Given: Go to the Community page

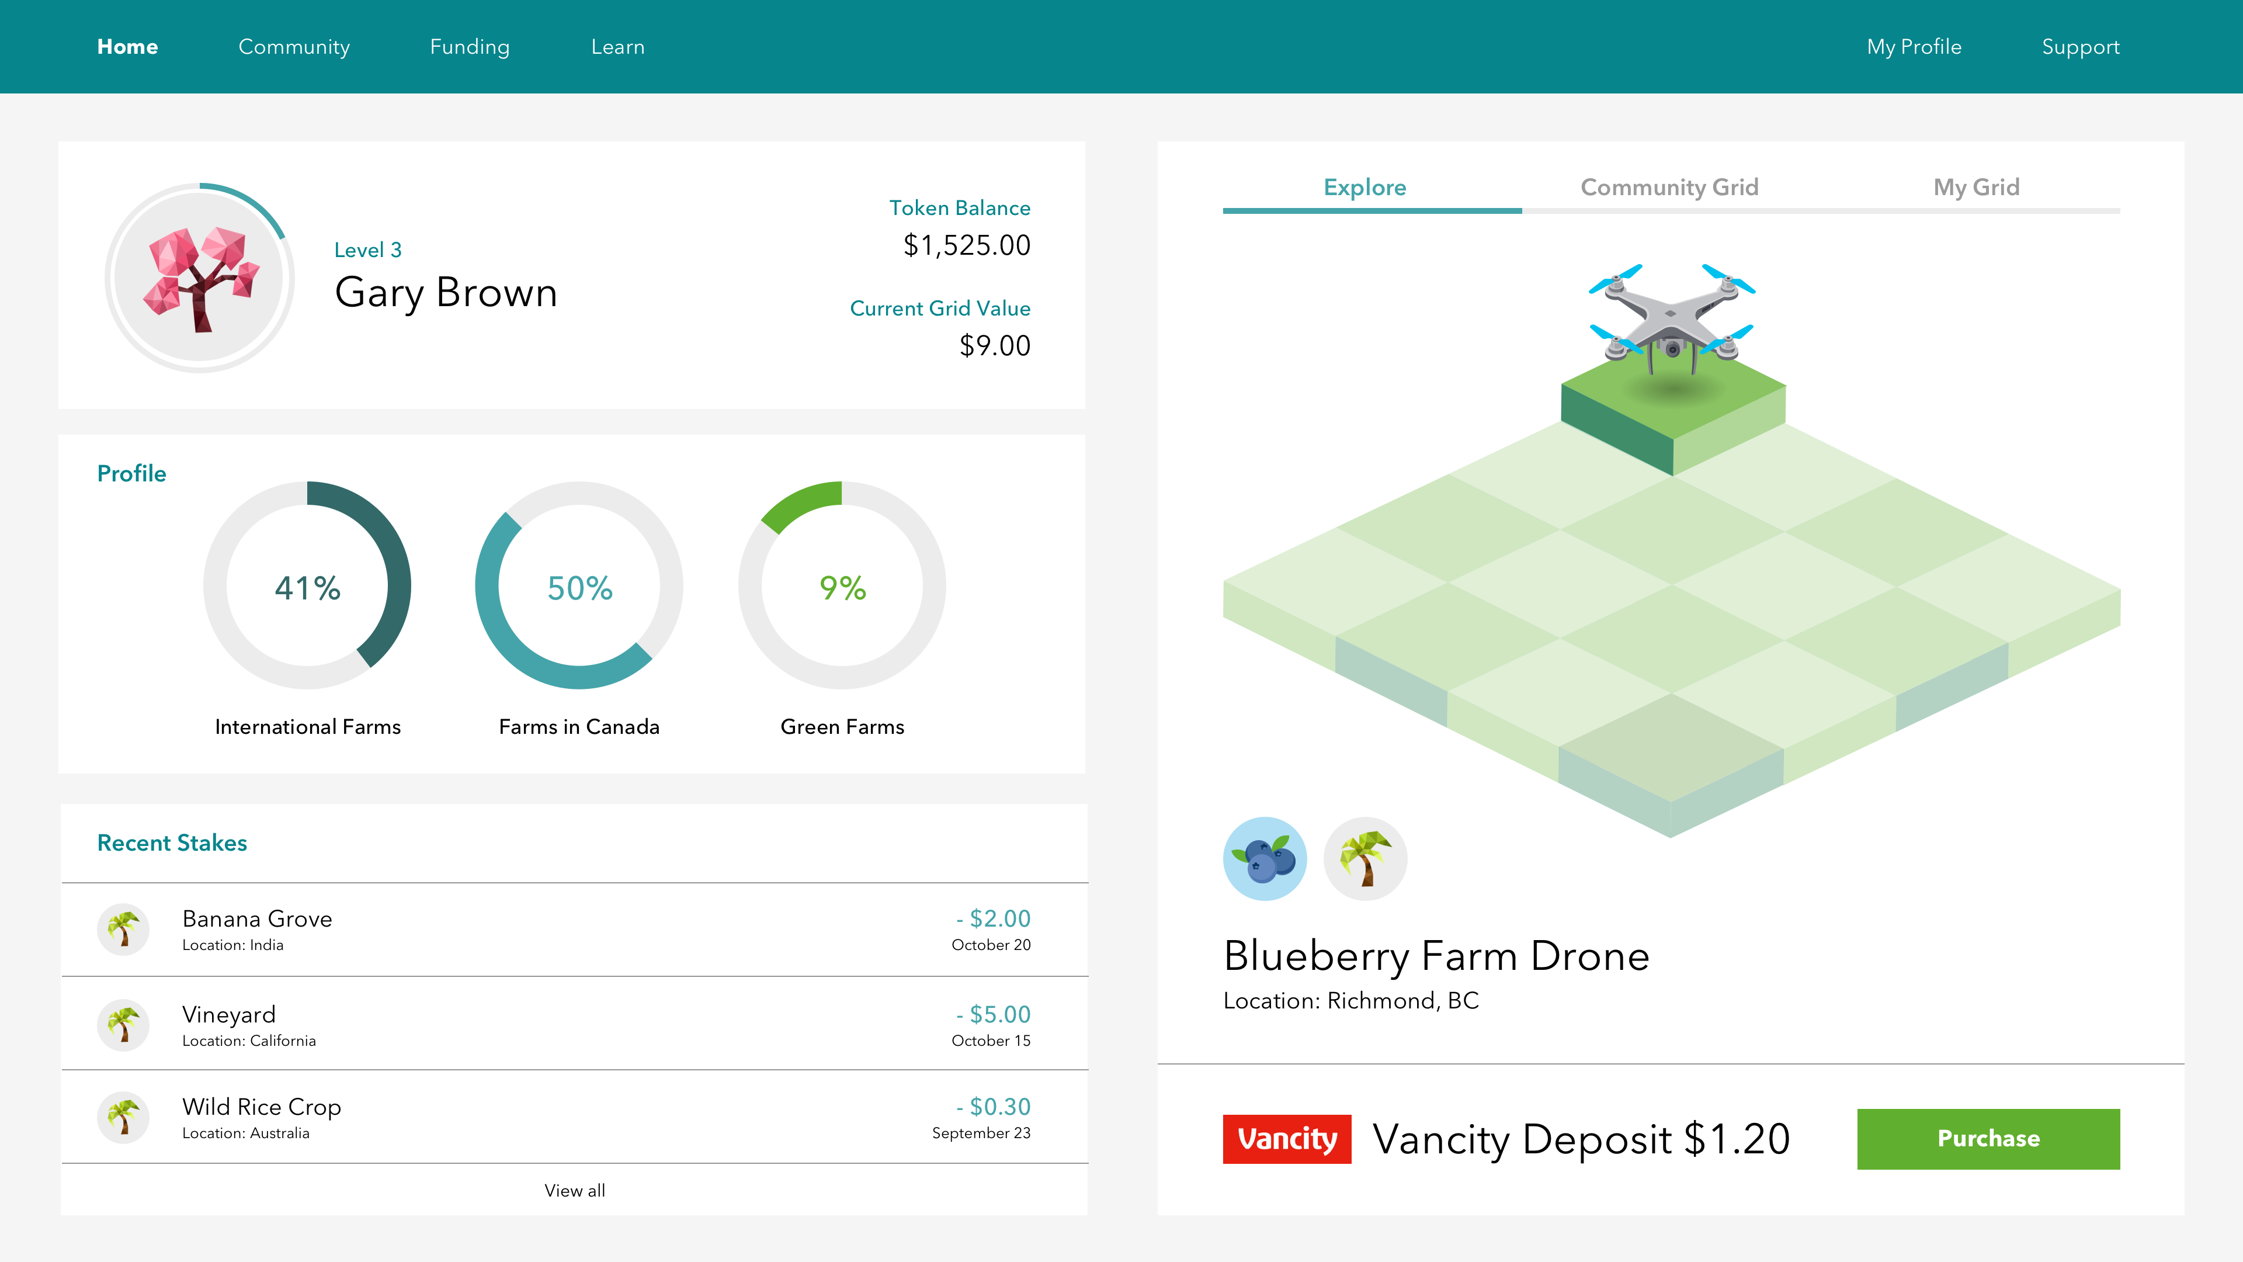Looking at the screenshot, I should pyautogui.click(x=294, y=47).
